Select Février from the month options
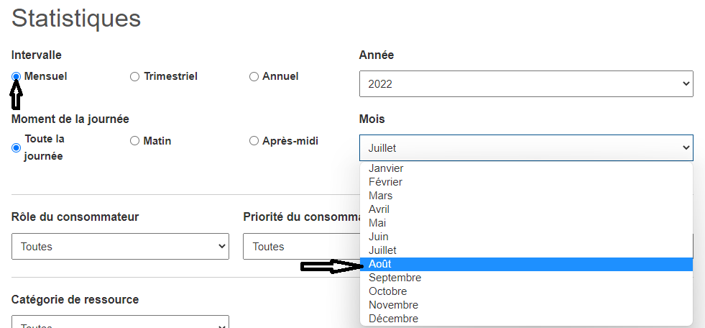 (526, 182)
